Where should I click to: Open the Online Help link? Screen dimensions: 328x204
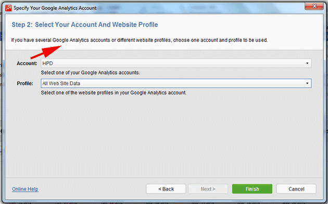25,189
